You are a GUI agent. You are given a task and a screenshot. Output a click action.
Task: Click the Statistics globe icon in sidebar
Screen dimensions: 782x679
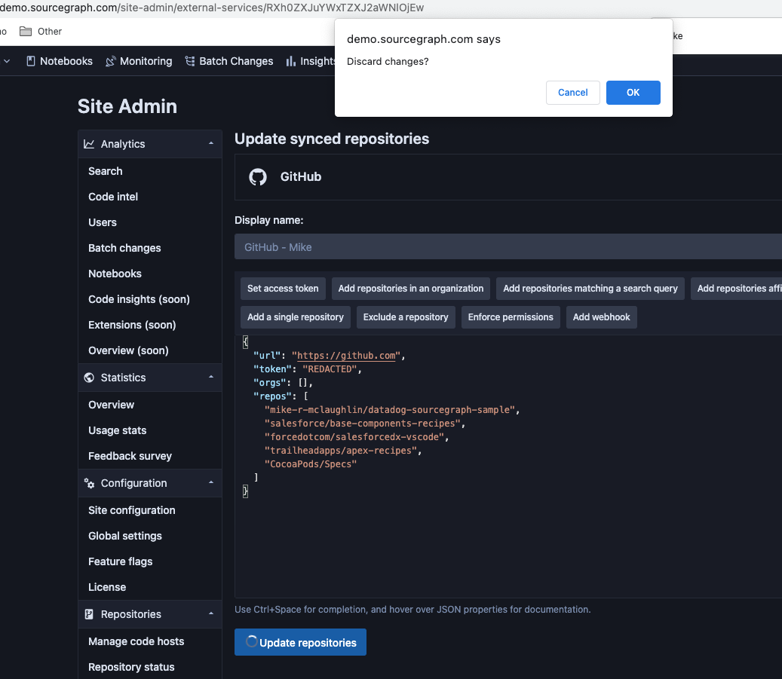pos(89,378)
